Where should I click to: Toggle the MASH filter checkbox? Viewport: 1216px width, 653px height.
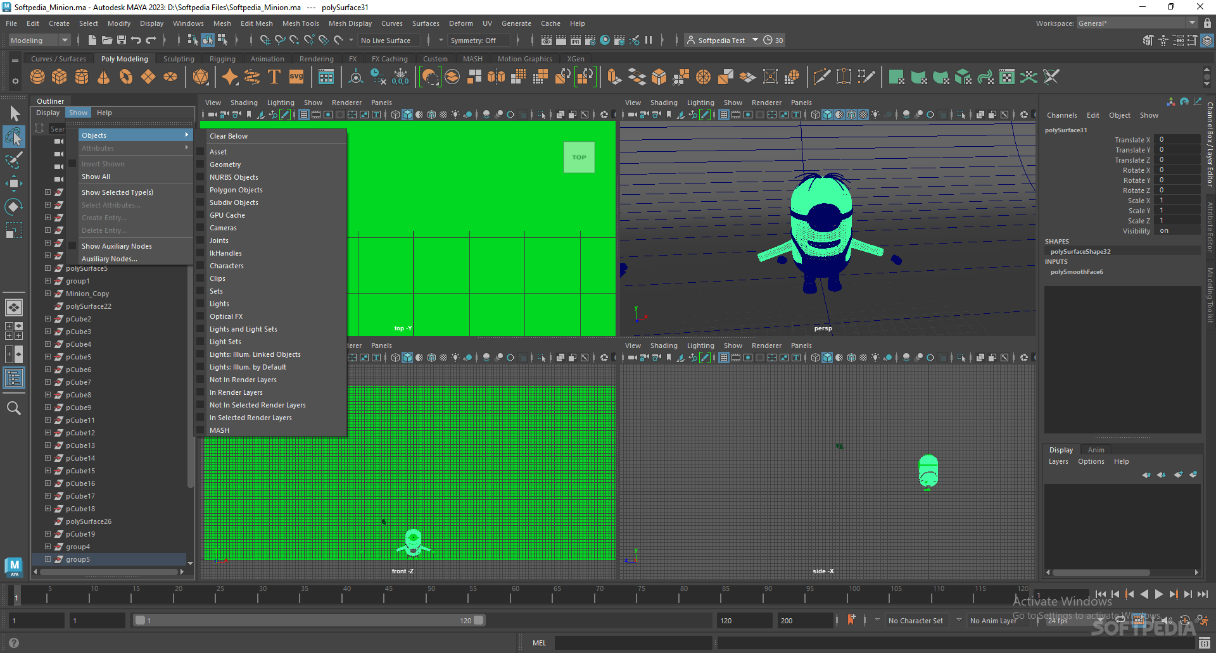tap(200, 430)
